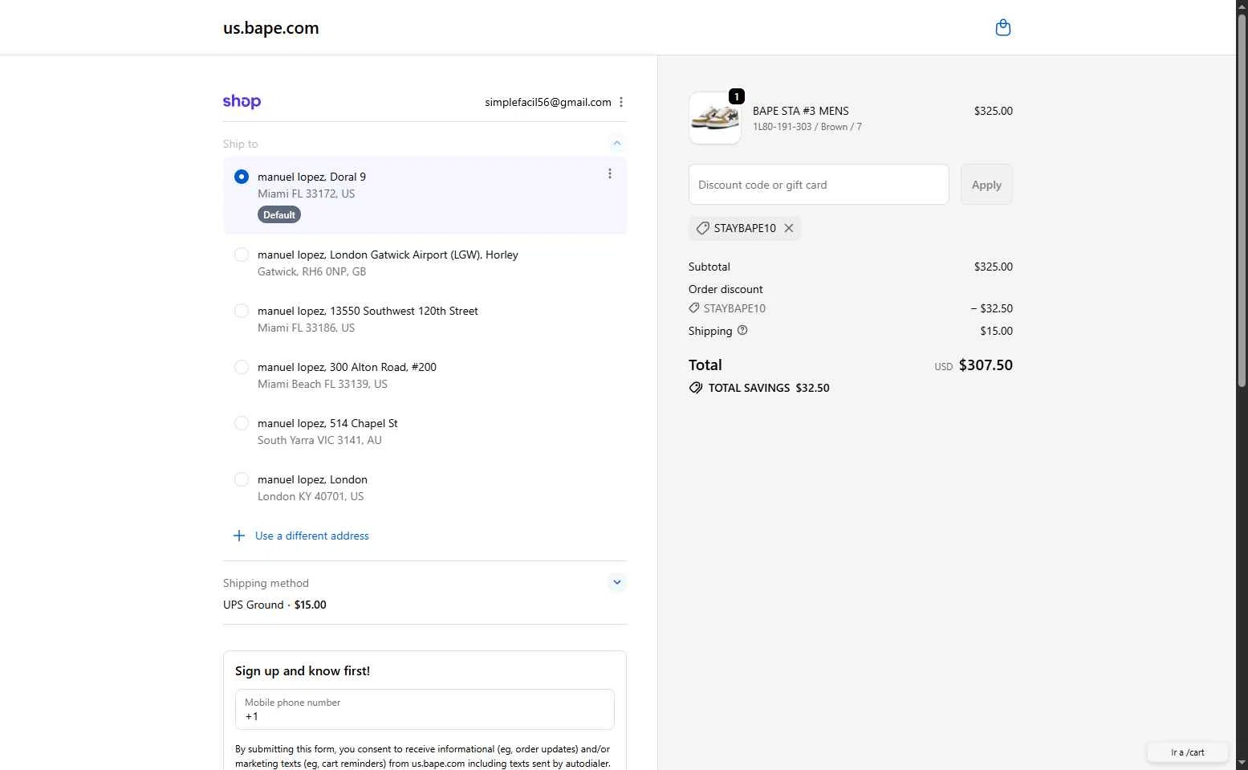Click the simplefacil56@gmail.com email text
The image size is (1248, 770).
[x=548, y=102]
